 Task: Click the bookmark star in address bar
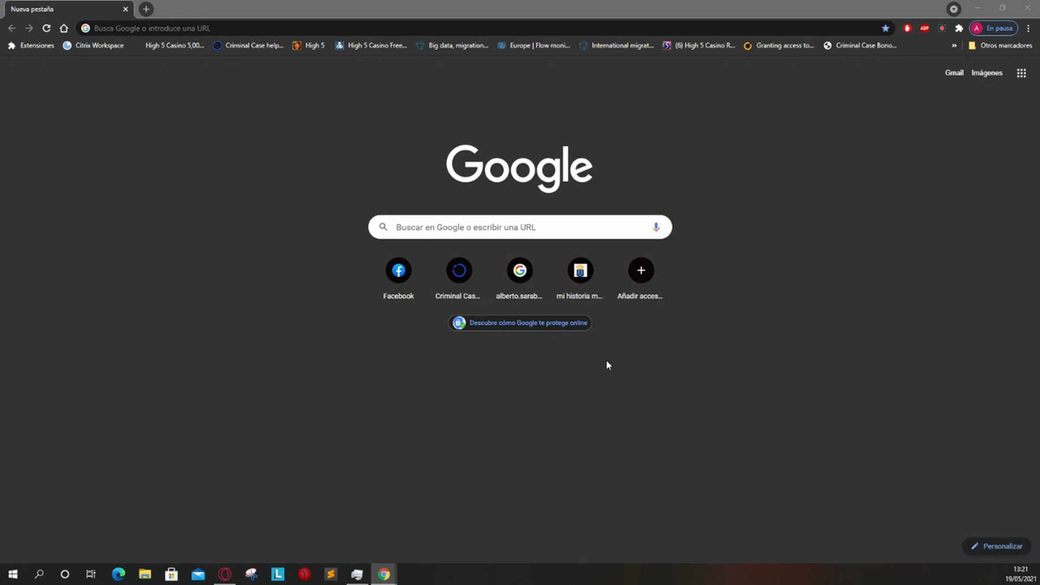click(x=885, y=28)
